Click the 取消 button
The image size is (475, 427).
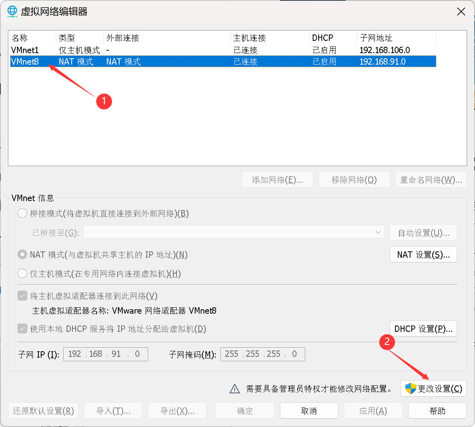coord(309,411)
